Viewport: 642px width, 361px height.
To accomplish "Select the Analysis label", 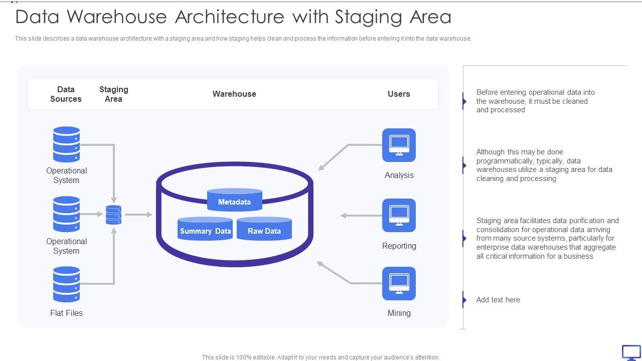I will coord(399,175).
